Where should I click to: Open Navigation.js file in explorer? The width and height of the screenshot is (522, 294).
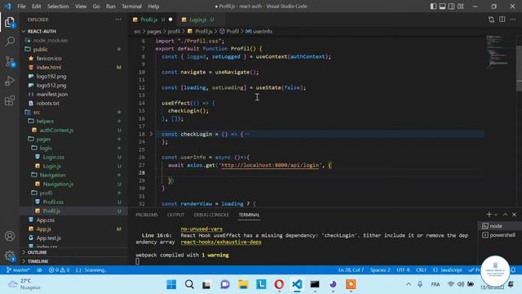point(58,184)
